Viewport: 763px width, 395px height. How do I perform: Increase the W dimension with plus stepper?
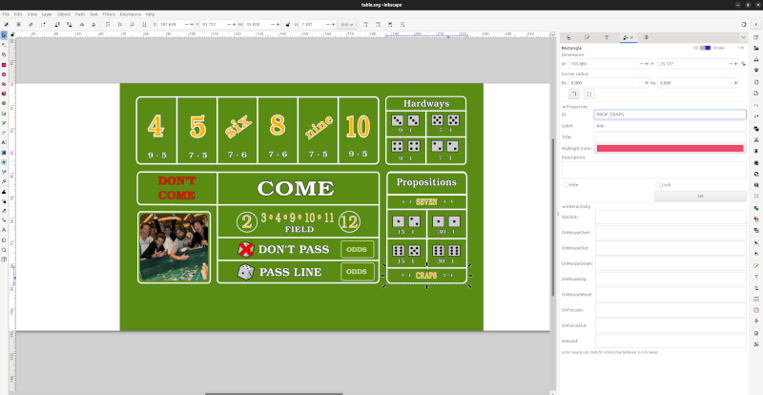(x=647, y=64)
